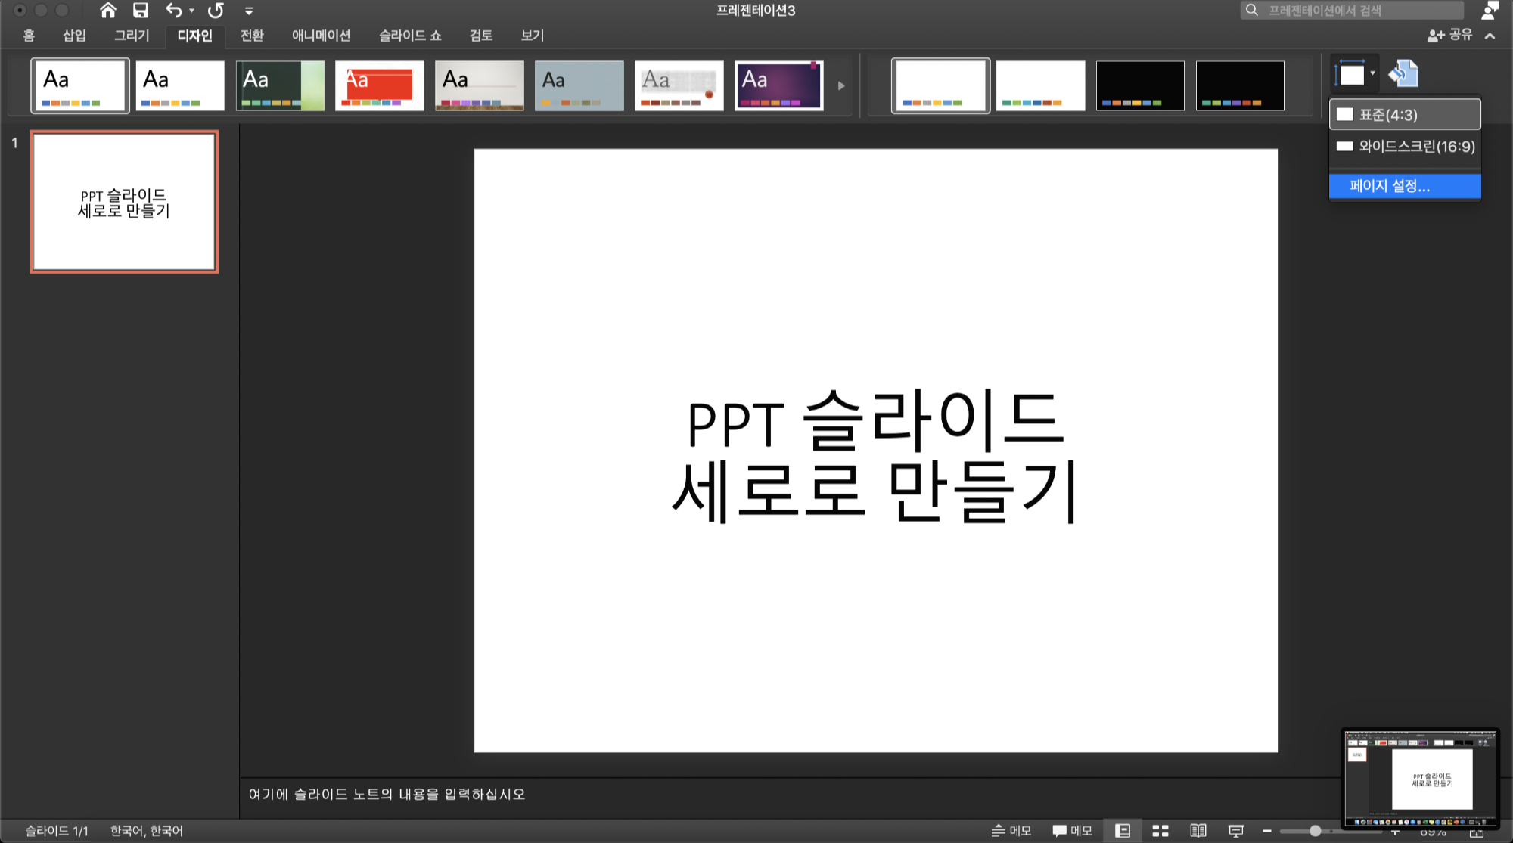Switch to the 애니메이션 tab
The width and height of the screenshot is (1513, 843).
coord(322,36)
